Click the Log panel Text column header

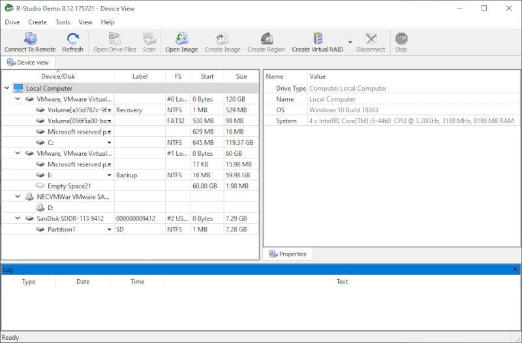coord(342,282)
